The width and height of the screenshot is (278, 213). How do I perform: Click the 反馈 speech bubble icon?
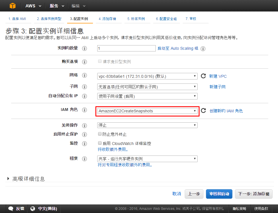11,209
